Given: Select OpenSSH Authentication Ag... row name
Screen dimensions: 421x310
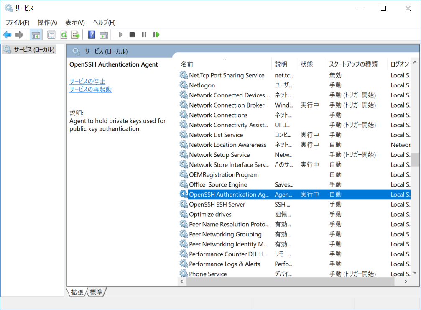Looking at the screenshot, I should [x=229, y=195].
